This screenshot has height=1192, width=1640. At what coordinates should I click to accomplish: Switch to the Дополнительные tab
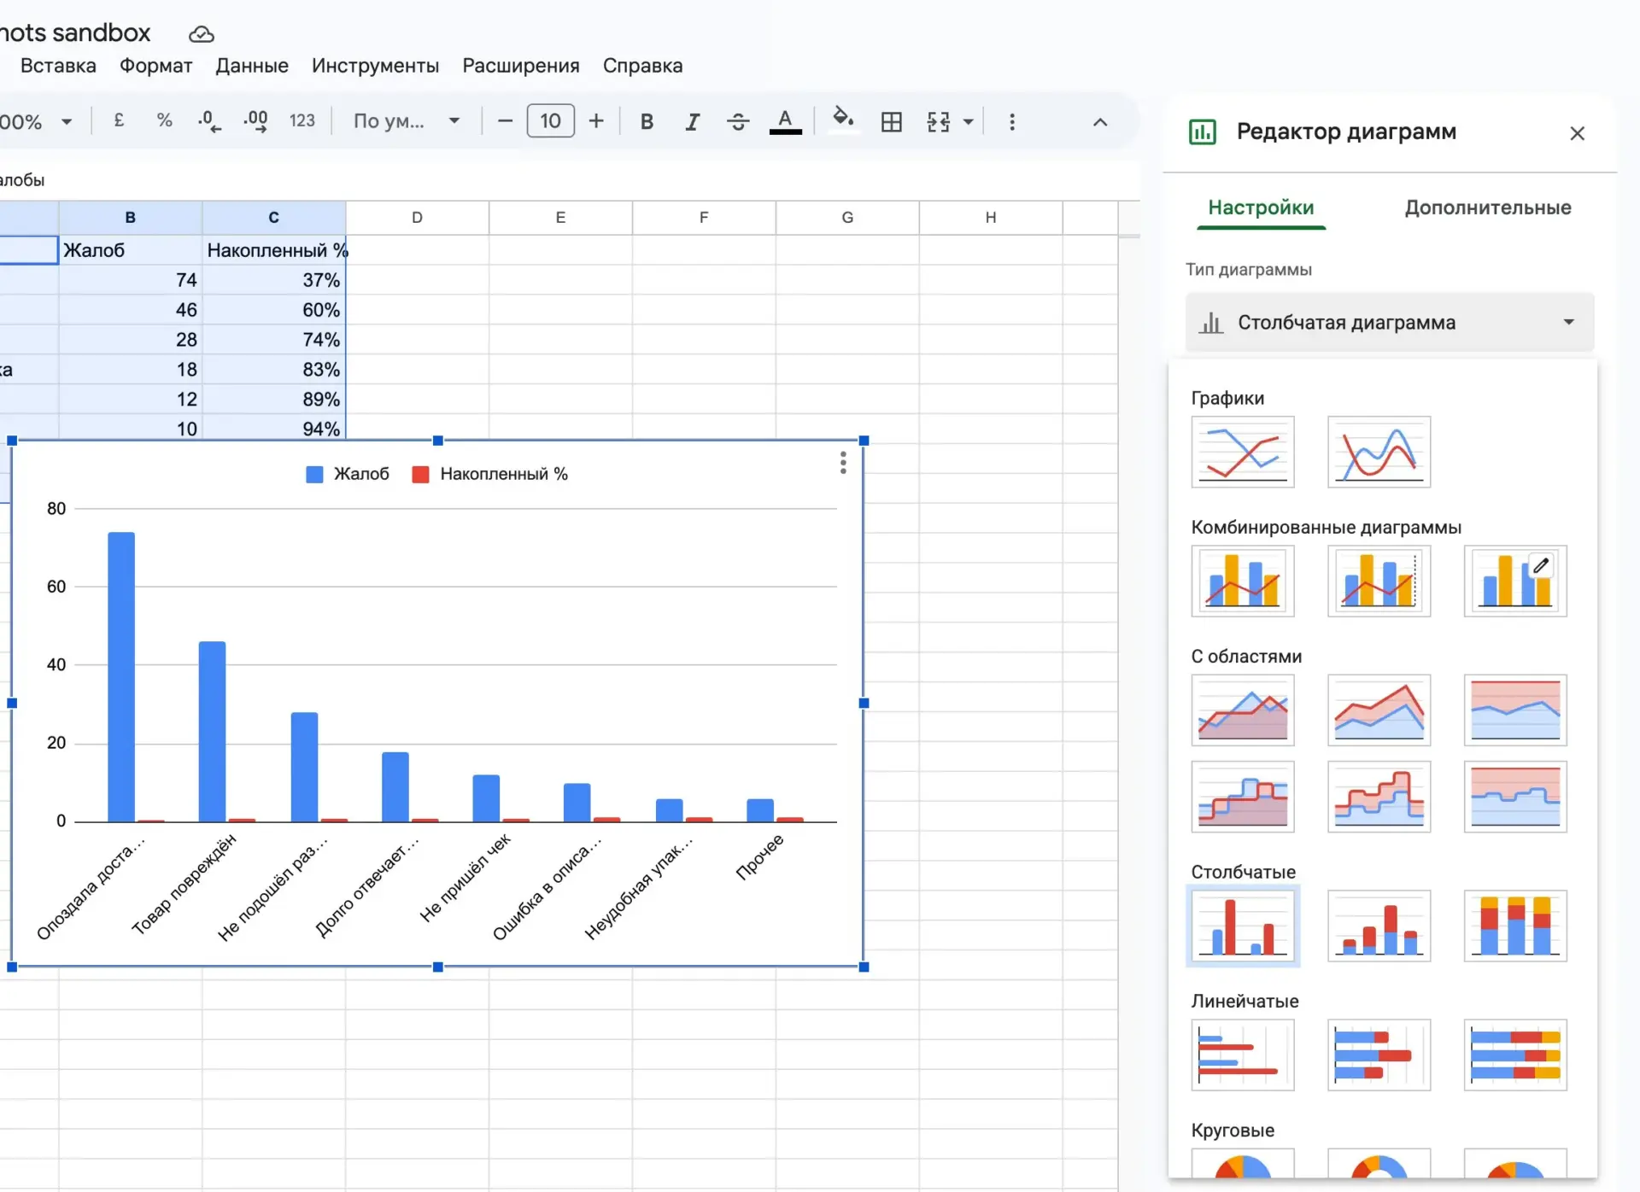tap(1487, 207)
